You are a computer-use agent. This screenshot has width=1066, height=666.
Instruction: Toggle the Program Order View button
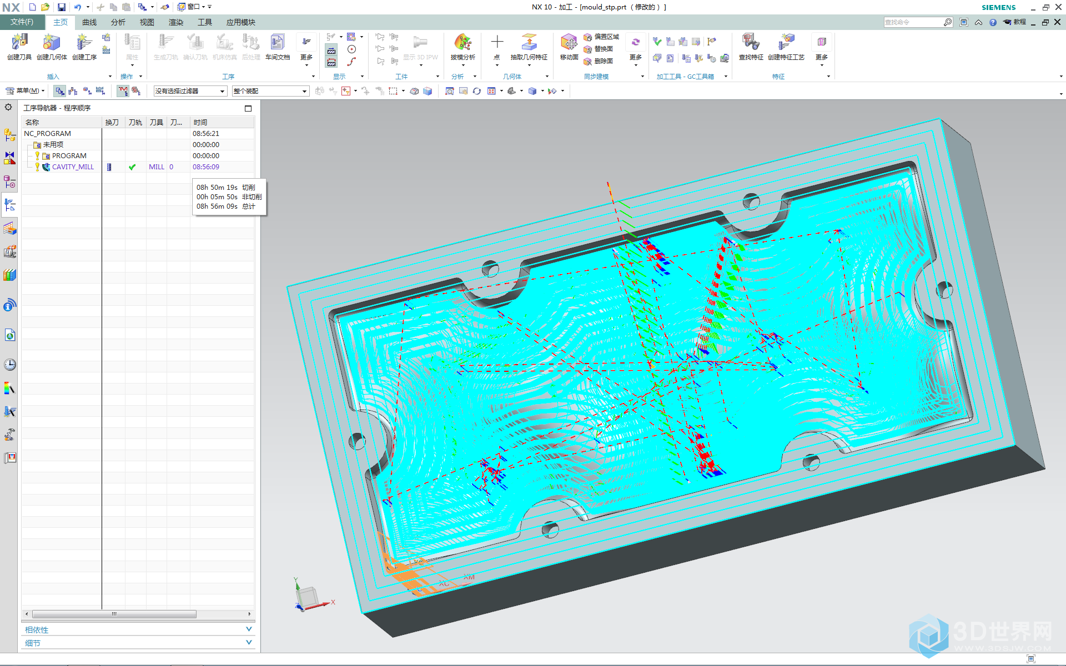pyautogui.click(x=59, y=91)
